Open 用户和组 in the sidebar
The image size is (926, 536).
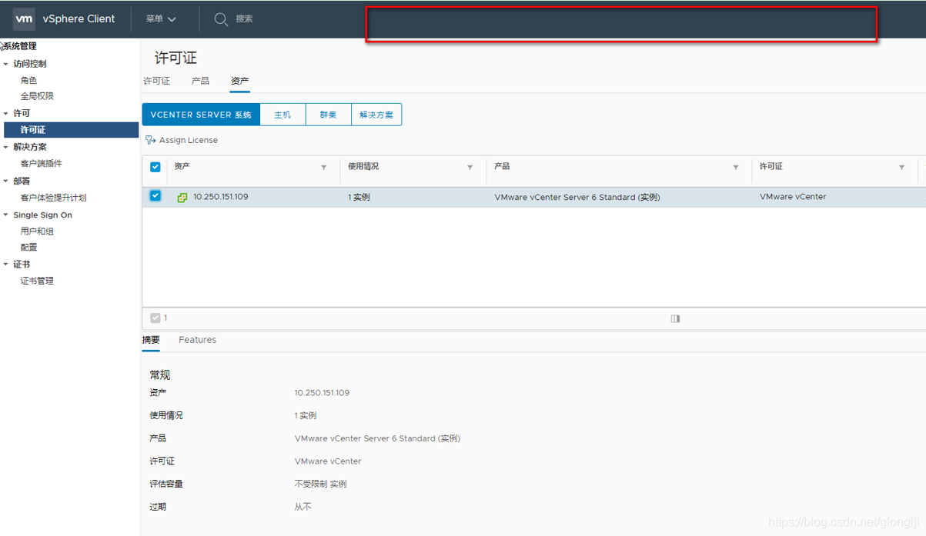point(37,231)
